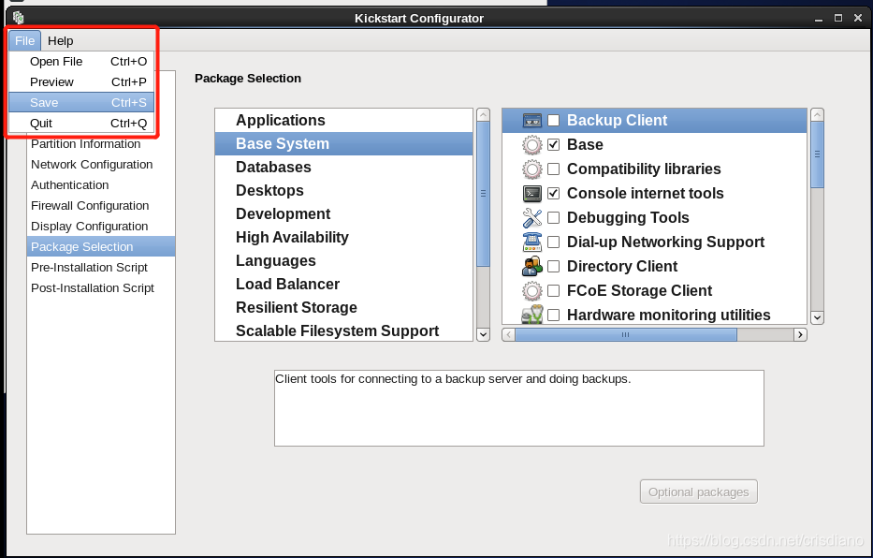Click package list scroll down arrow
873x558 pixels.
click(x=817, y=317)
